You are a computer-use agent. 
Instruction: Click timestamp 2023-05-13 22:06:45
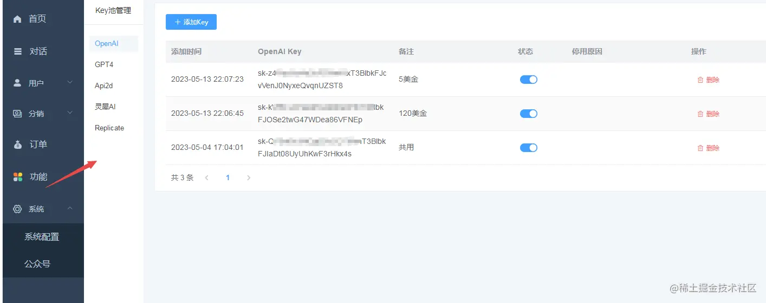click(207, 113)
